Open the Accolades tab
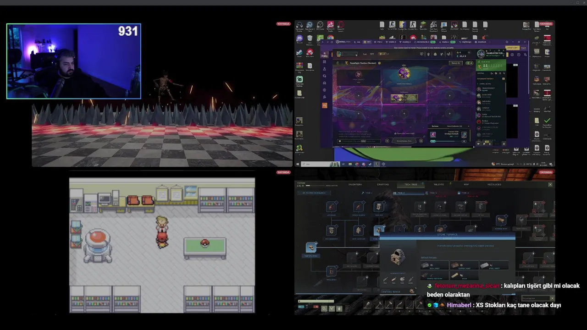 pyautogui.click(x=494, y=185)
